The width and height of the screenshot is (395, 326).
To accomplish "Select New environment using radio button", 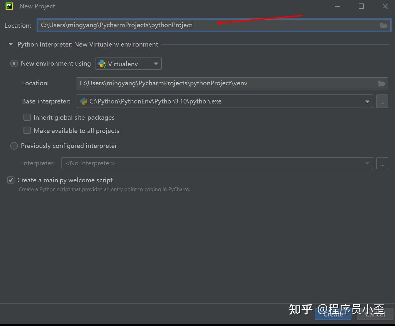I will coord(14,64).
